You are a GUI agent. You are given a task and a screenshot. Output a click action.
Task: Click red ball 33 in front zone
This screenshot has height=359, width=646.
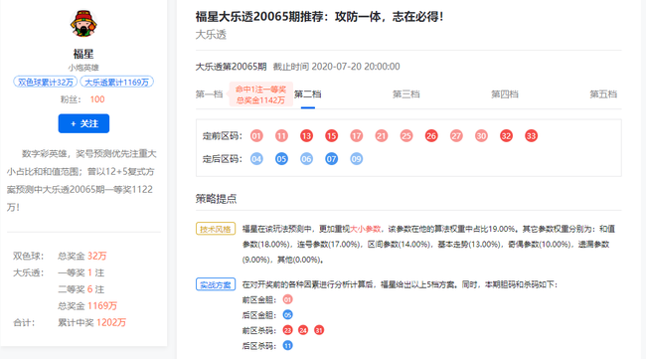point(531,136)
